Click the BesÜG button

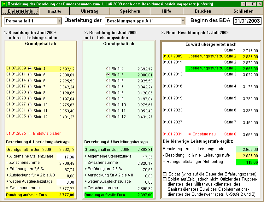(x=54, y=11)
